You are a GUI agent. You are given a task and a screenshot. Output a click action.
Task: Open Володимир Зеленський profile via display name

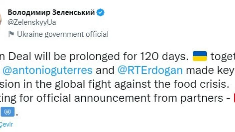point(51,13)
